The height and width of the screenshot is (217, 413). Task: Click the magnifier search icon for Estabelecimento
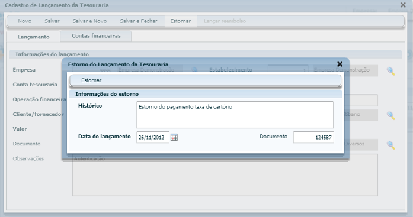(390, 71)
